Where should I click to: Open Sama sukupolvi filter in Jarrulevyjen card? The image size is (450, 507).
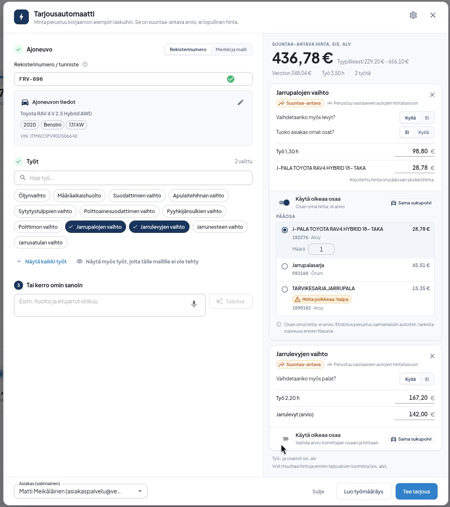click(411, 439)
